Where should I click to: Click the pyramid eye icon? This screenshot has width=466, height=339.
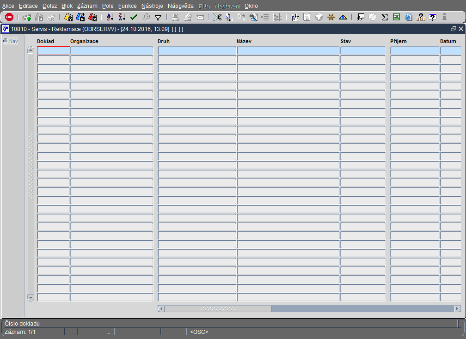point(343,17)
